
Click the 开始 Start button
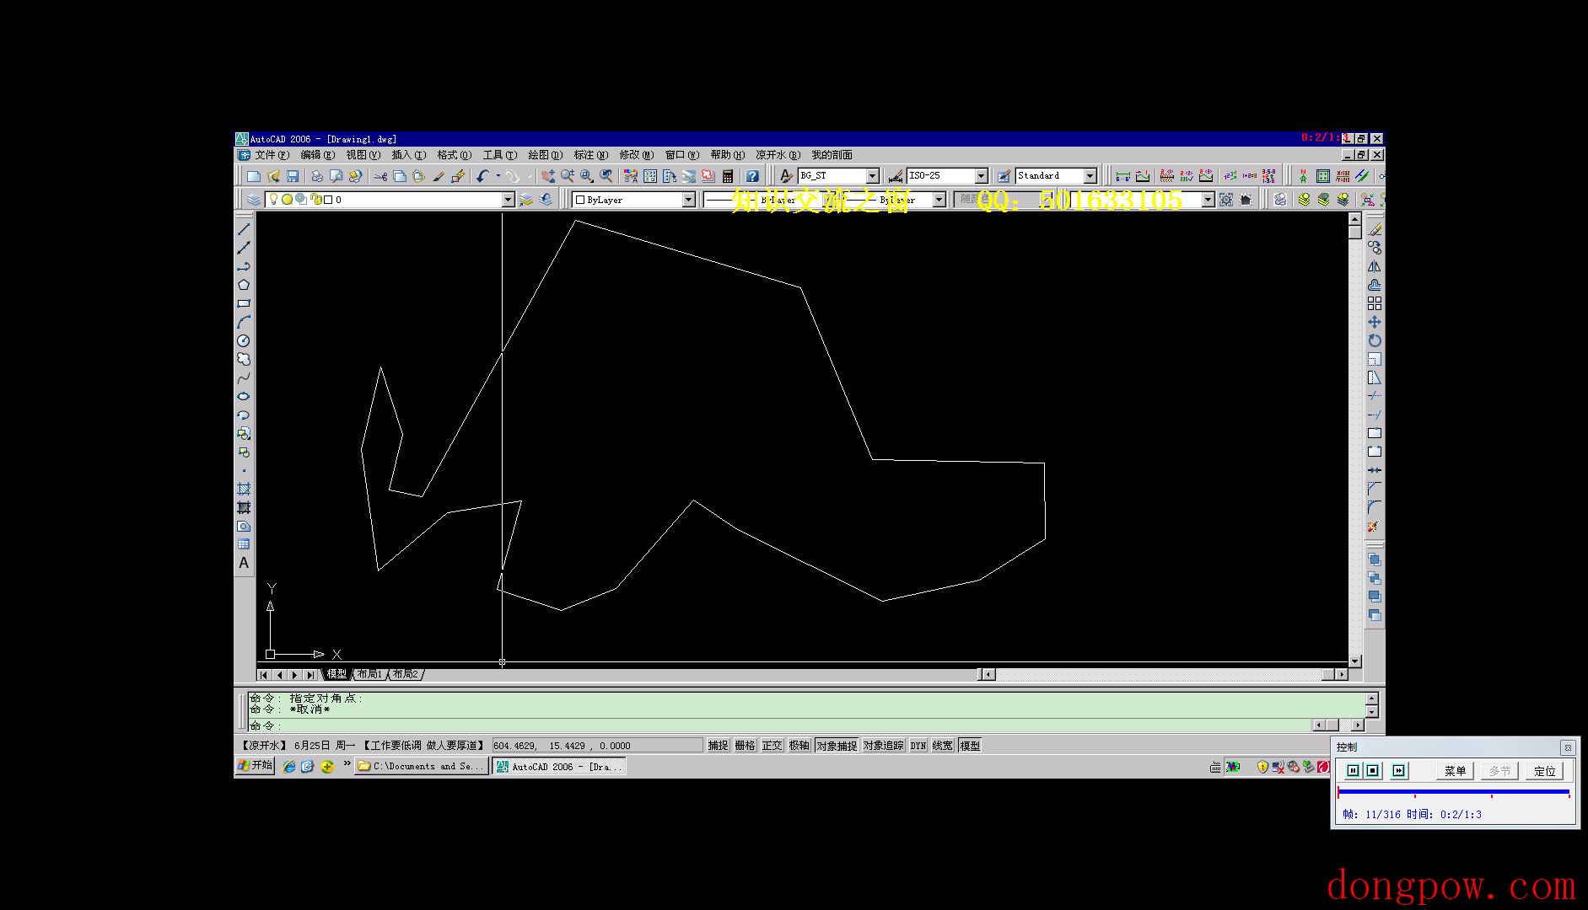pos(256,766)
